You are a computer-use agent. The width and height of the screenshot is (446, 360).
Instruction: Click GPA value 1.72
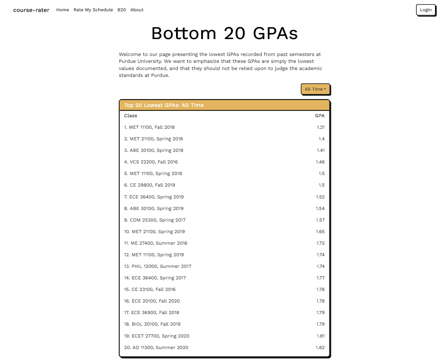click(x=321, y=243)
